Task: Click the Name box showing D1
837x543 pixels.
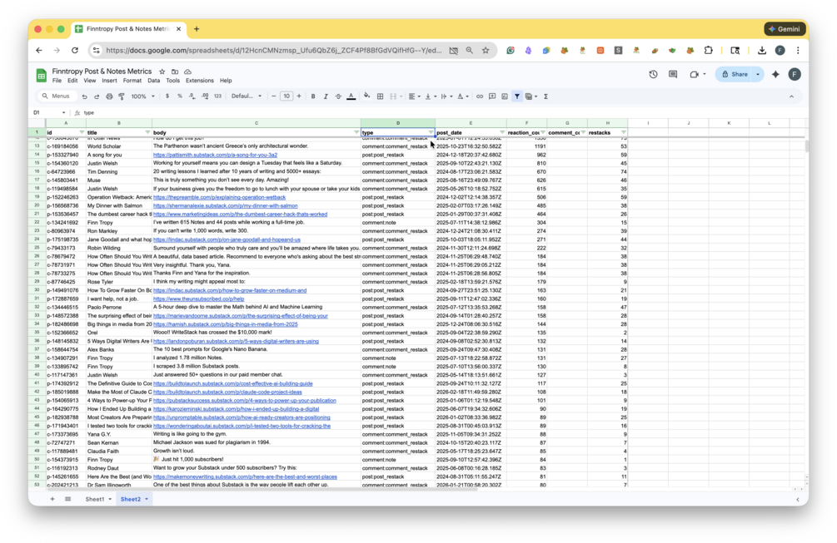Action: click(49, 113)
